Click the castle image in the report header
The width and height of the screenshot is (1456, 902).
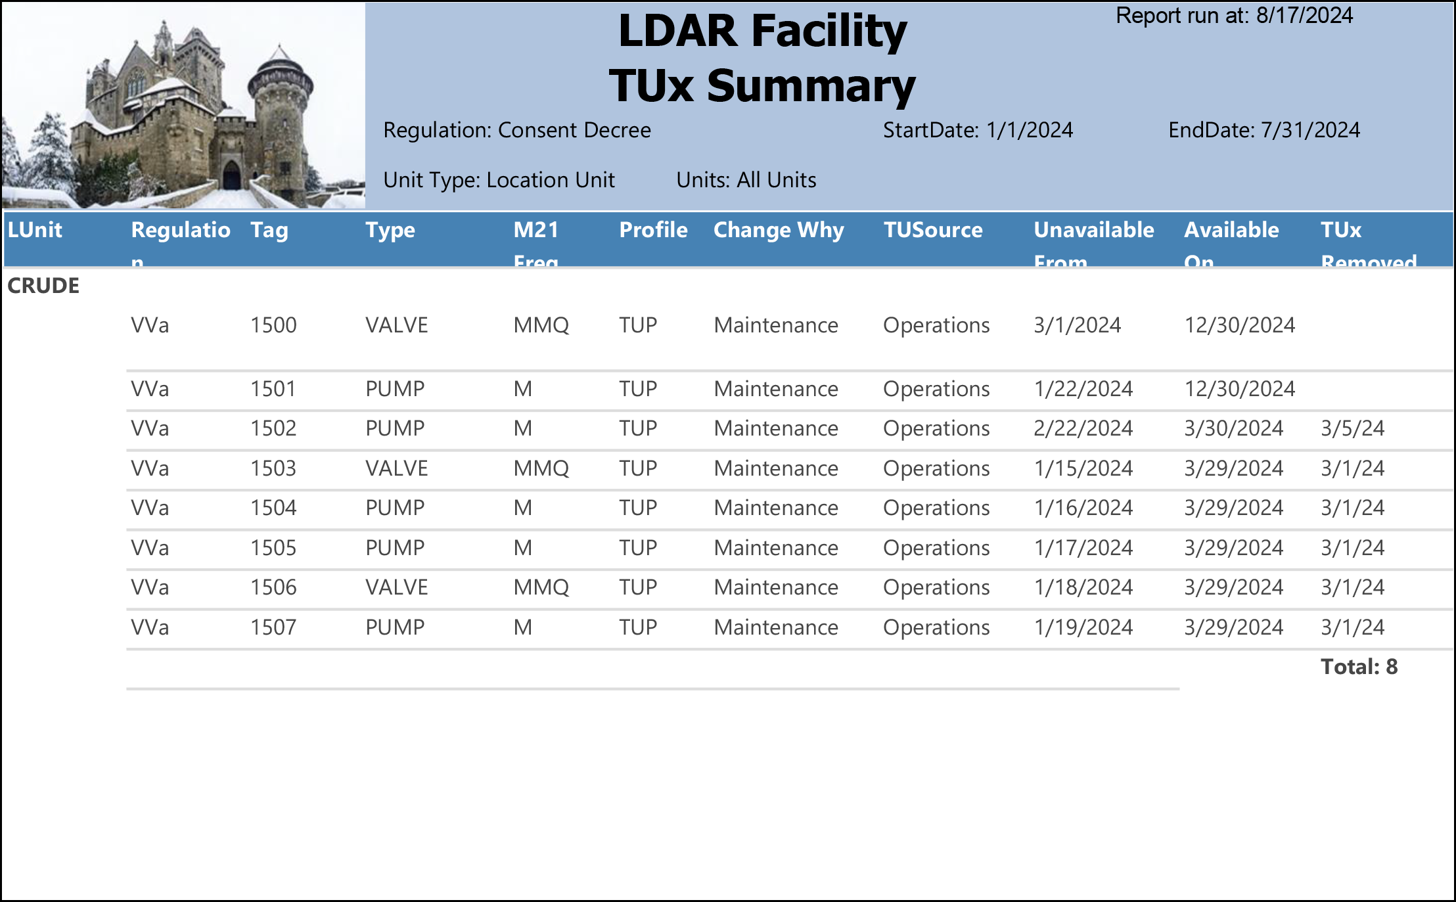coord(183,106)
